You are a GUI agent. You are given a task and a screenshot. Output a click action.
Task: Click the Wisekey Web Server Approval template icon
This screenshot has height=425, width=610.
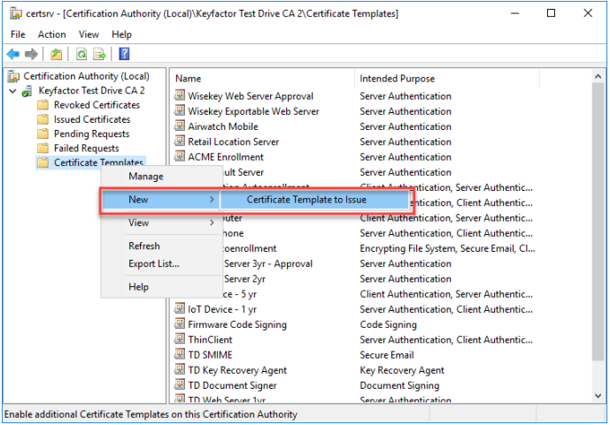180,95
